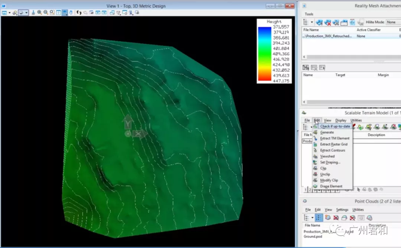Open View menu of Scalable Terrain Model
This screenshot has height=248, width=401.
[327, 120]
